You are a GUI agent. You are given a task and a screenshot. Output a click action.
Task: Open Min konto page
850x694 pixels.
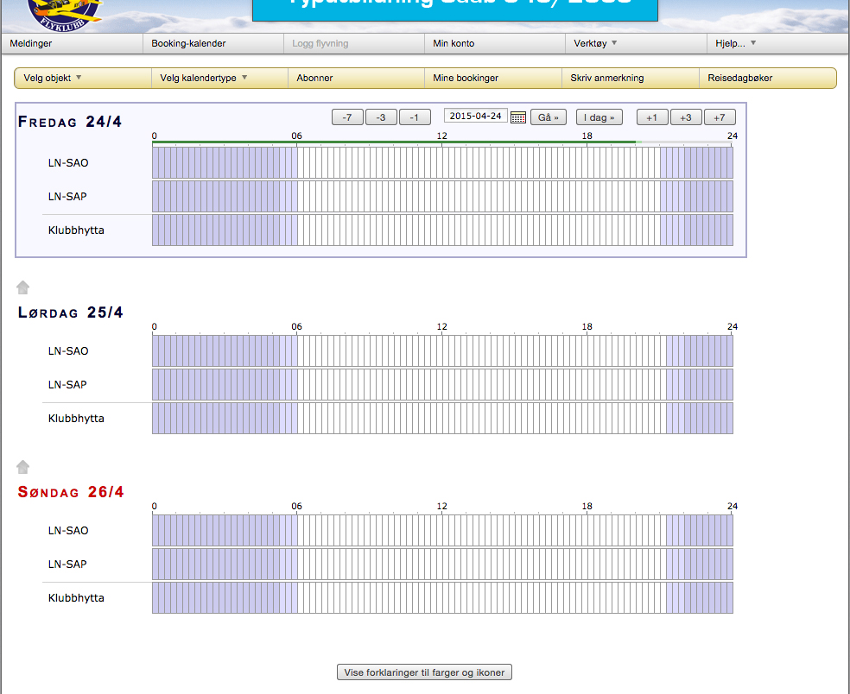click(x=454, y=43)
